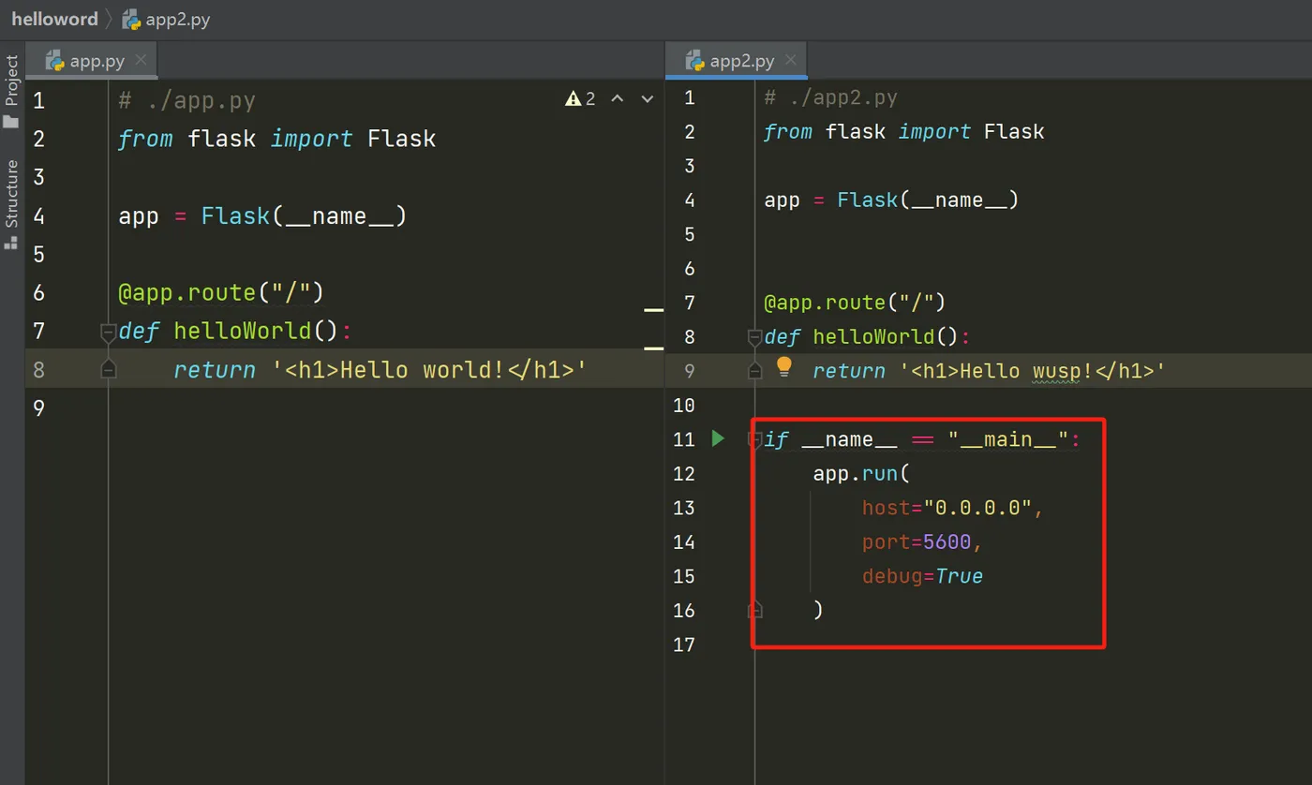Viewport: 1312px width, 785px height.
Task: Collapse the if __name__ block fold on line 11
Action: click(754, 438)
